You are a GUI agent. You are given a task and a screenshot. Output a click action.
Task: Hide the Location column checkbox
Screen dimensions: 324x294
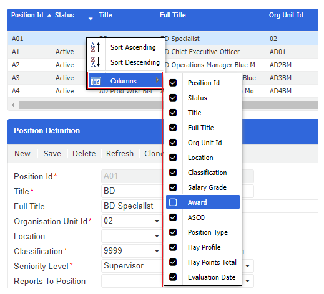173,158
